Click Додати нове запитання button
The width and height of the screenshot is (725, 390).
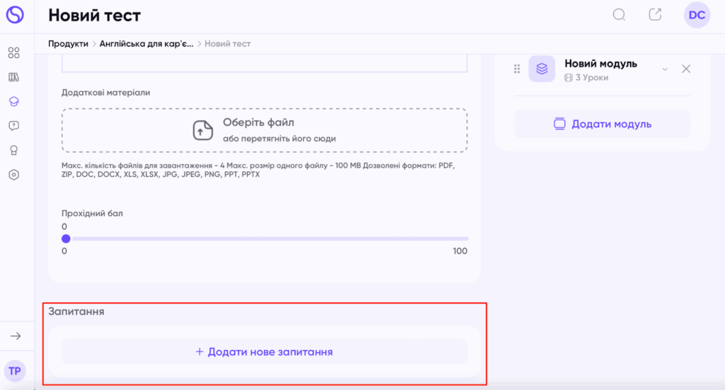click(265, 352)
